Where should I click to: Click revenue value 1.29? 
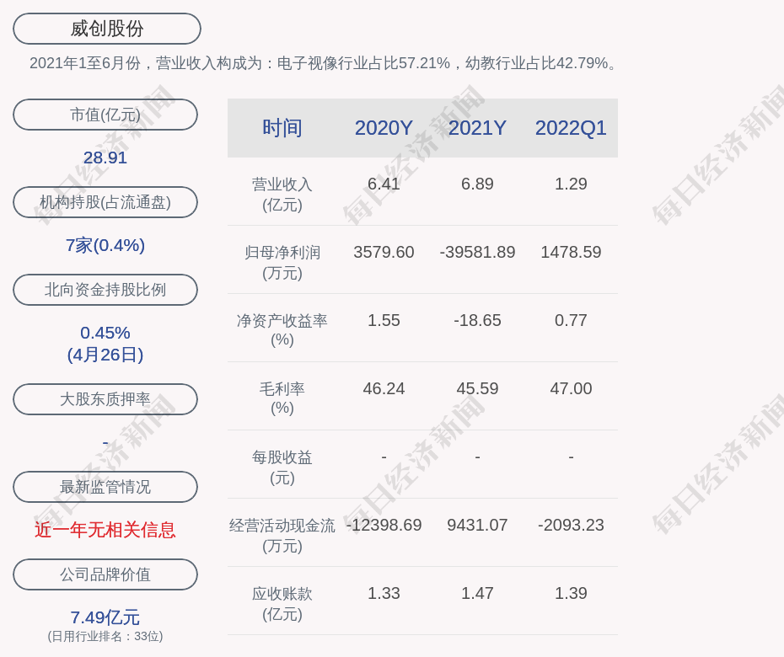coord(571,184)
